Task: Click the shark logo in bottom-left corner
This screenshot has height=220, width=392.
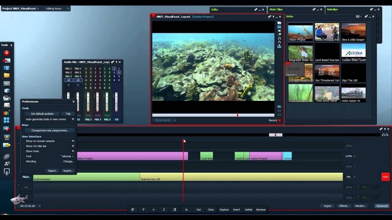Action: (19, 199)
